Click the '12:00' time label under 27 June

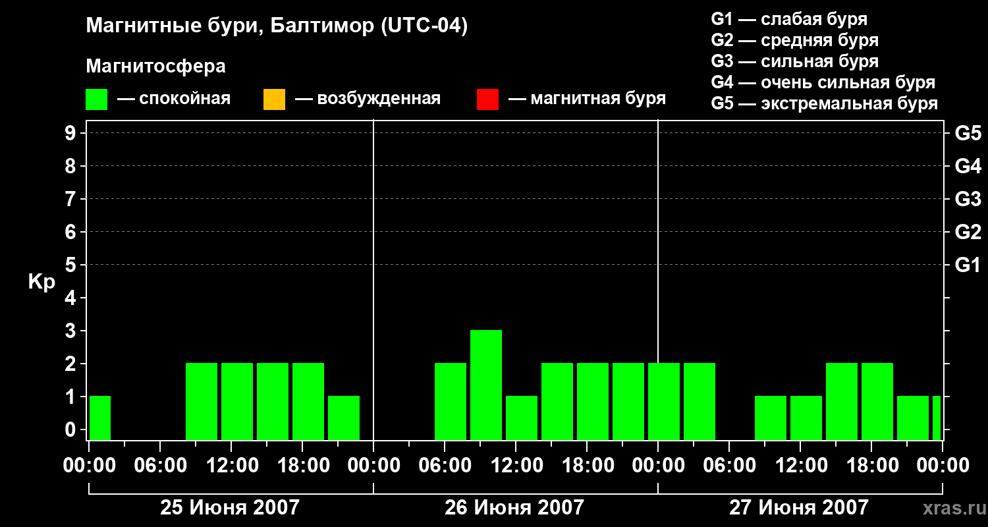[x=800, y=466]
